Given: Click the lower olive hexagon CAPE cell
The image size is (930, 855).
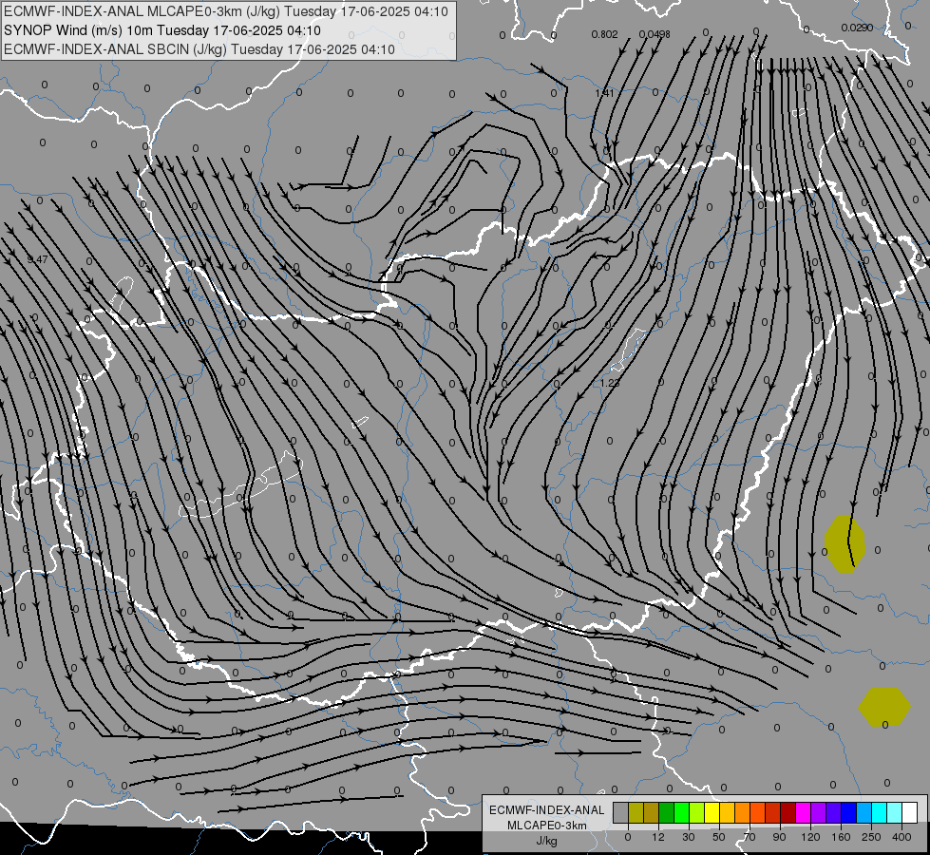Looking at the screenshot, I should [884, 707].
